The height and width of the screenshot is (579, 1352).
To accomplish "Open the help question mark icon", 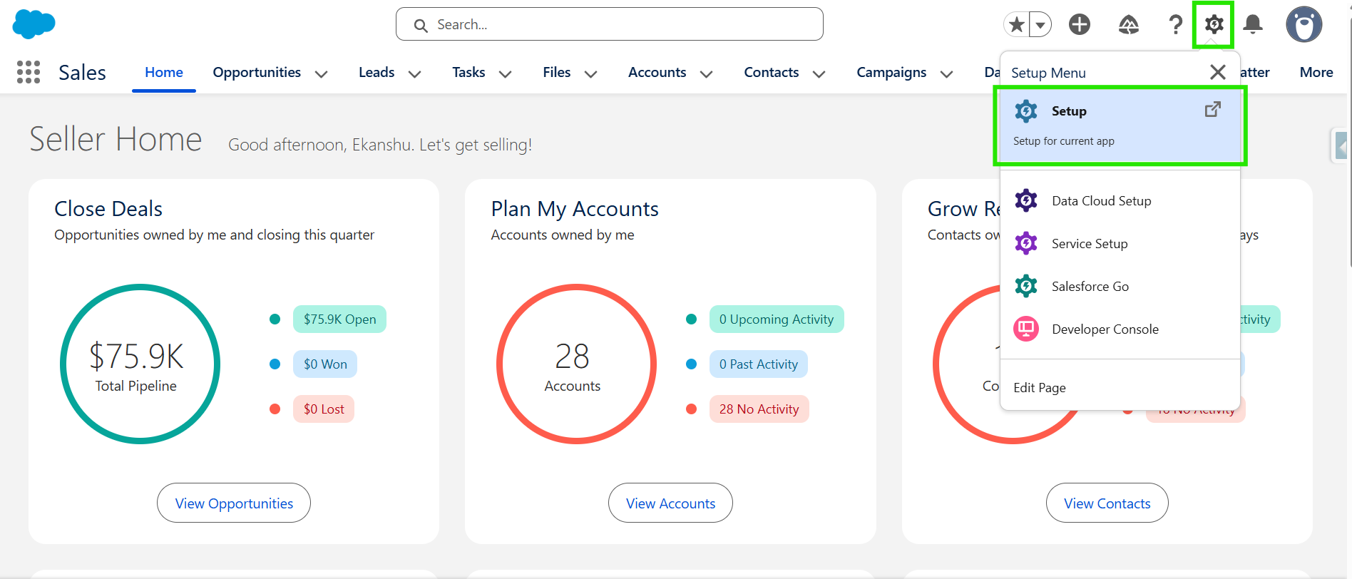I will coord(1175,24).
